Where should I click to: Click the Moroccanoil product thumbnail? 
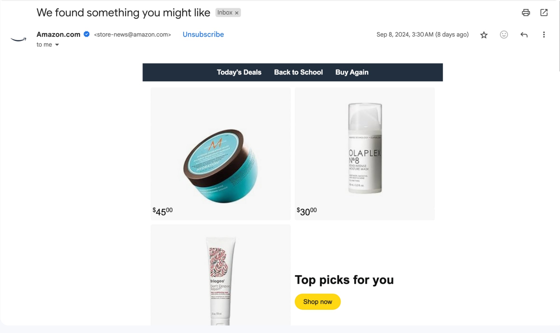221,165
